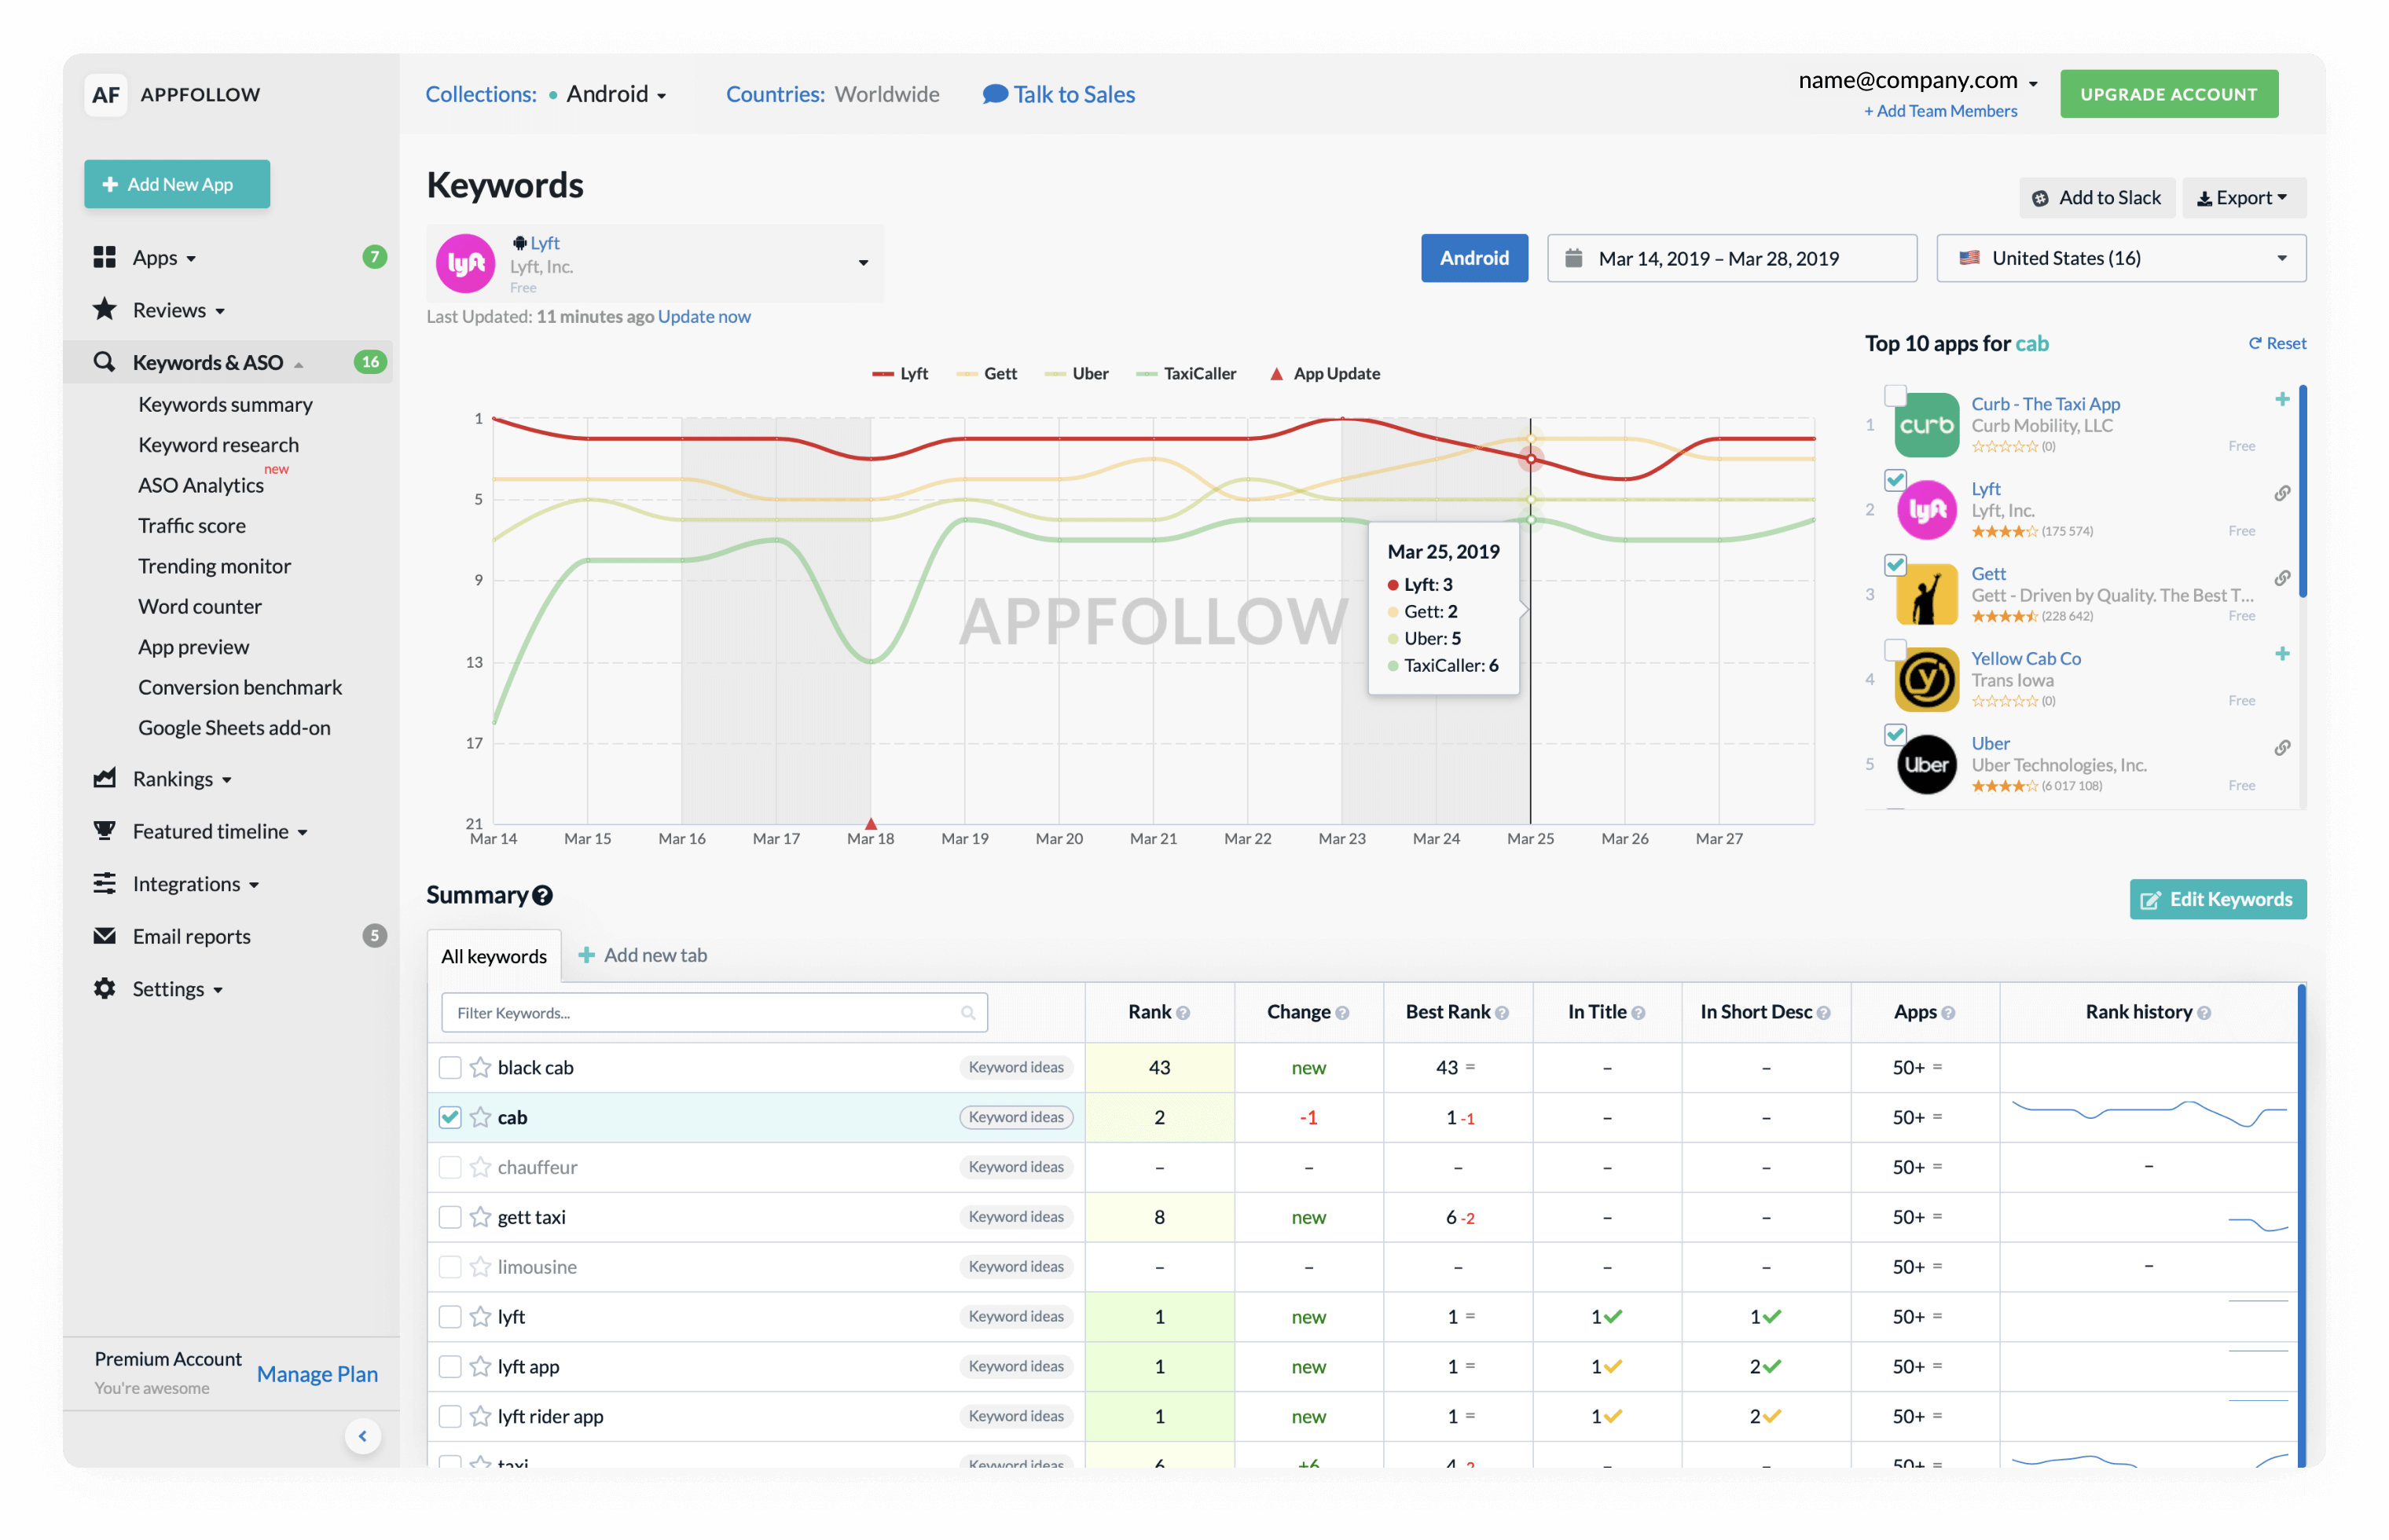Click the Talk to Sales link
This screenshot has height=1540, width=2389.
[1059, 94]
